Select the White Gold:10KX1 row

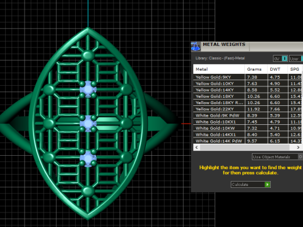pyautogui.click(x=247, y=122)
